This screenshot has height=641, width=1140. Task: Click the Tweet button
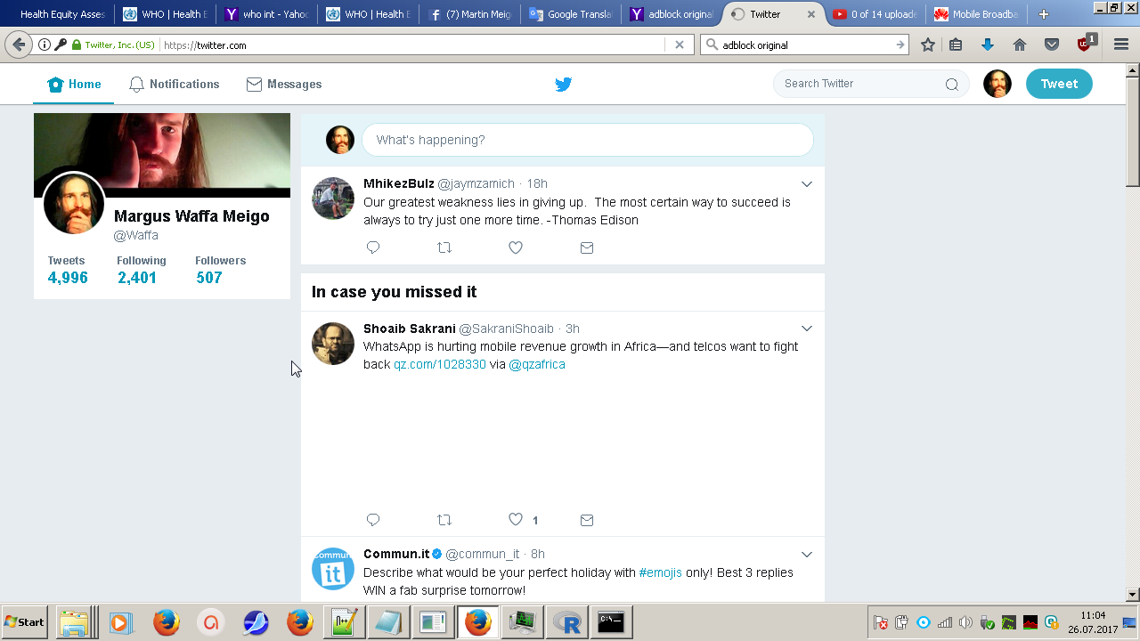click(x=1059, y=84)
